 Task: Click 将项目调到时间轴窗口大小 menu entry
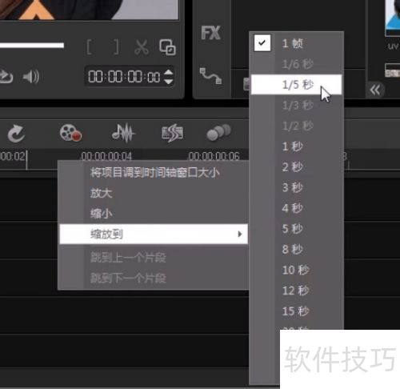(x=154, y=173)
